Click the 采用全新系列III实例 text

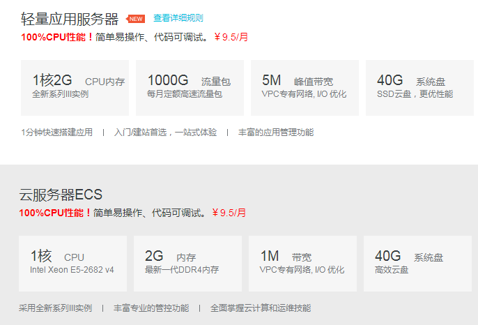pos(55,308)
